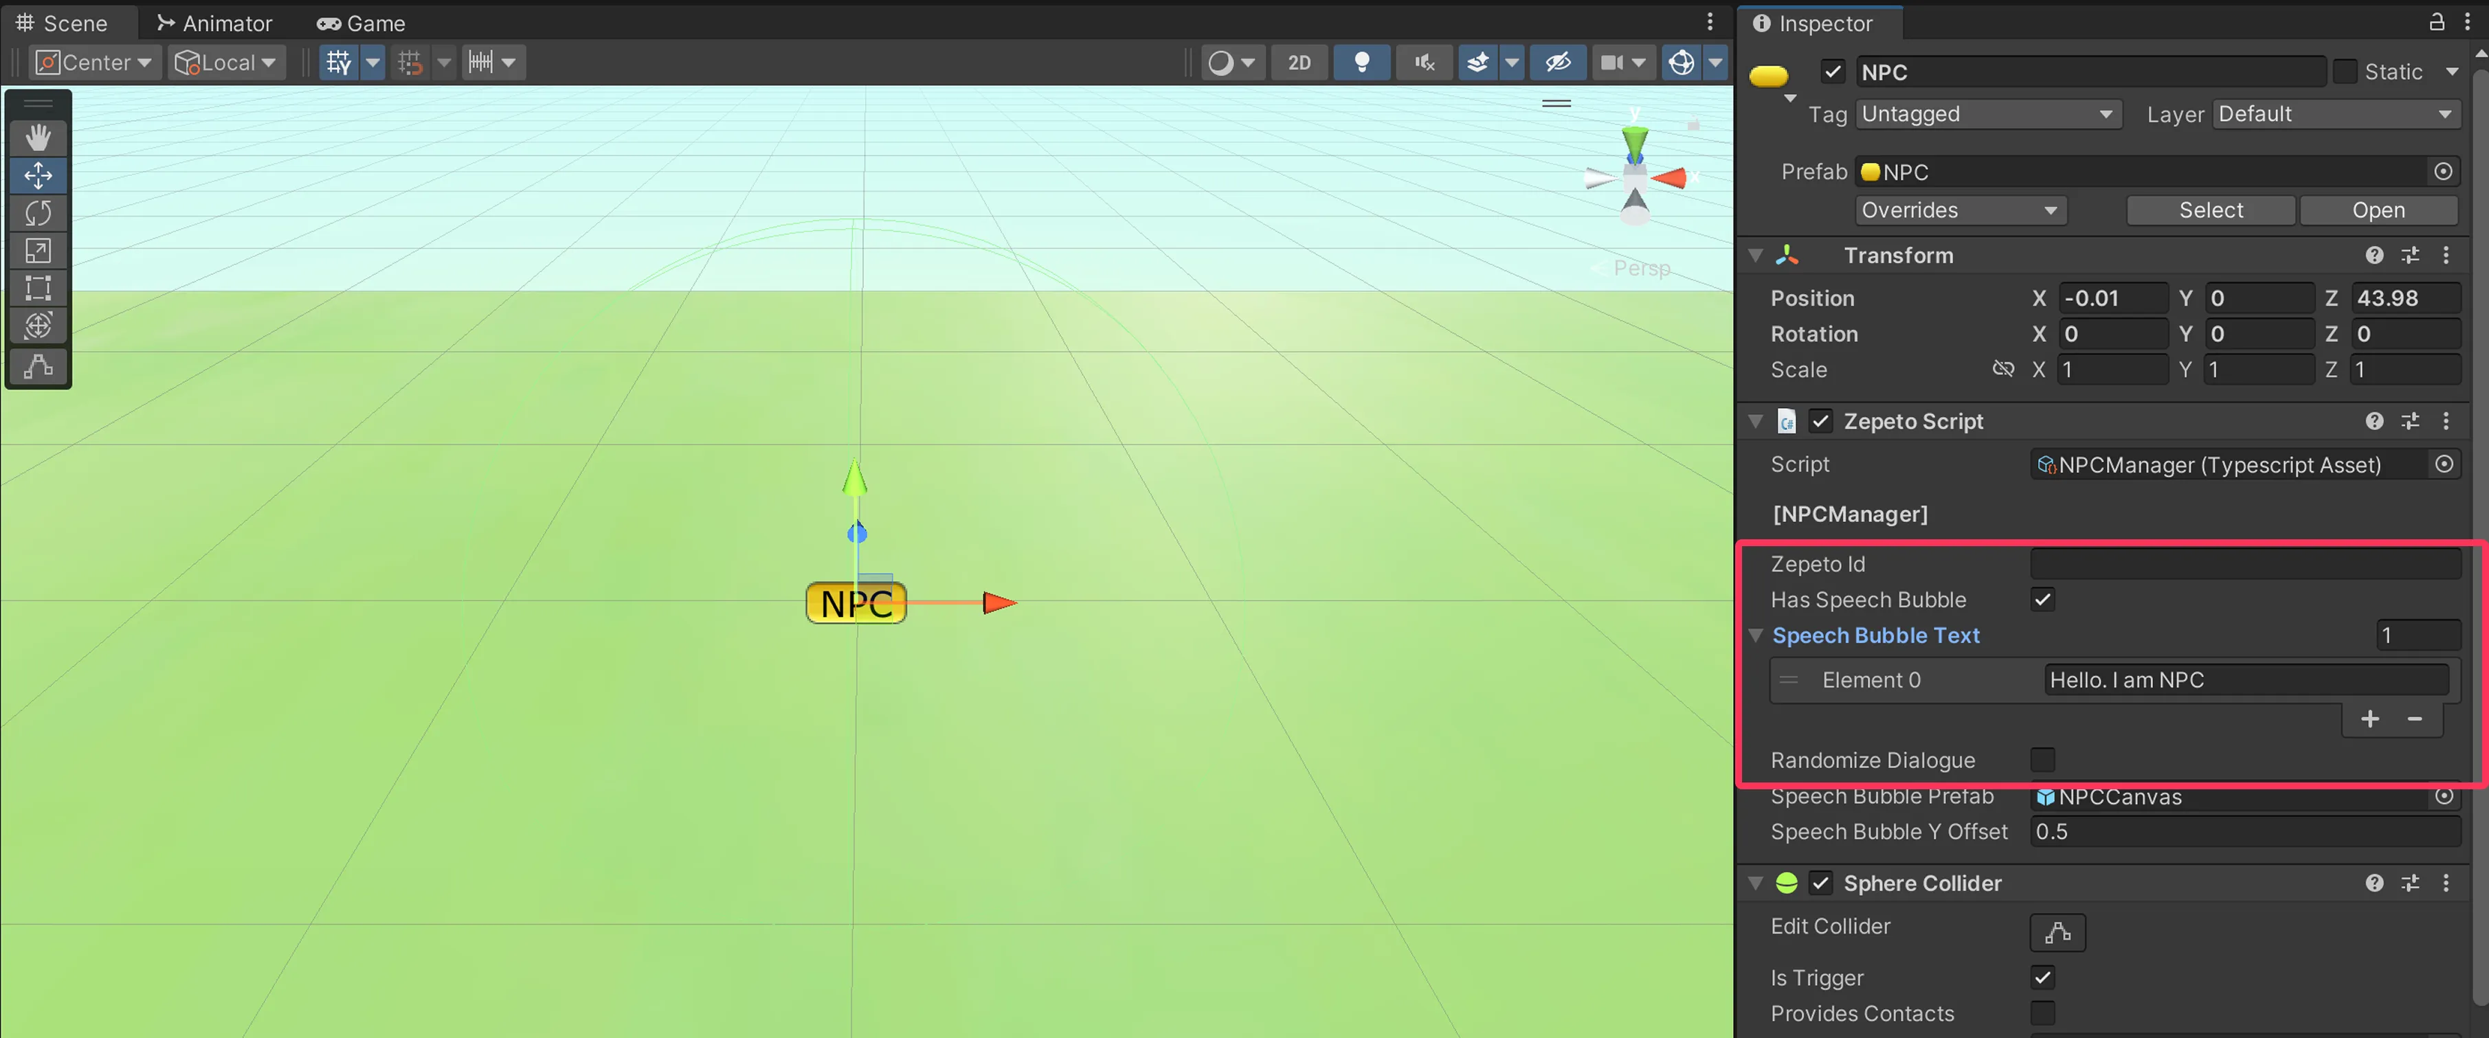Switch to the Animator tab
2489x1038 pixels.
[214, 23]
